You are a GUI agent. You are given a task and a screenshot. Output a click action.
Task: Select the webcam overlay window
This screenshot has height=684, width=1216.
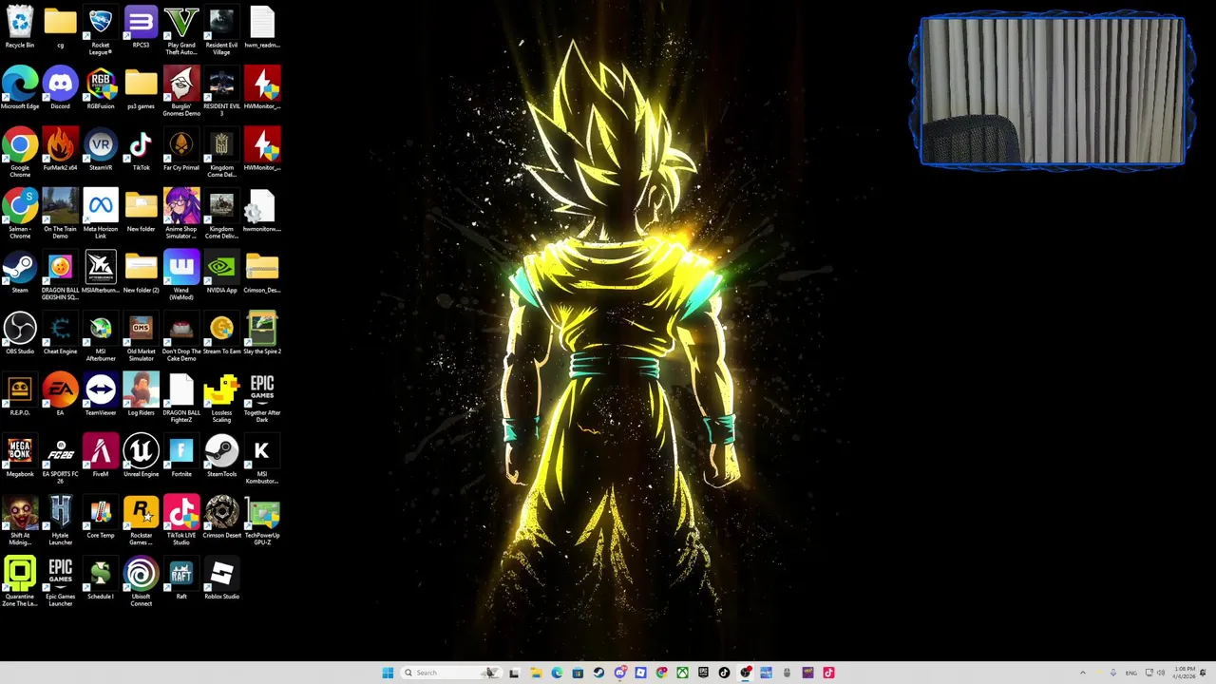pos(1053,91)
